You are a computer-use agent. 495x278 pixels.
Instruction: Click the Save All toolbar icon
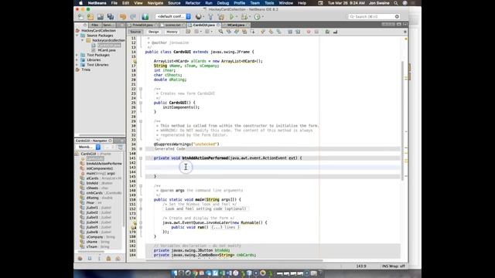click(x=110, y=16)
